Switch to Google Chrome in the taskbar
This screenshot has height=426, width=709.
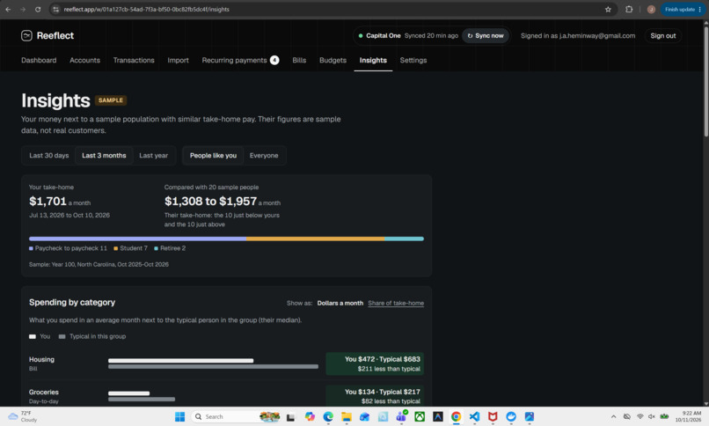456,416
